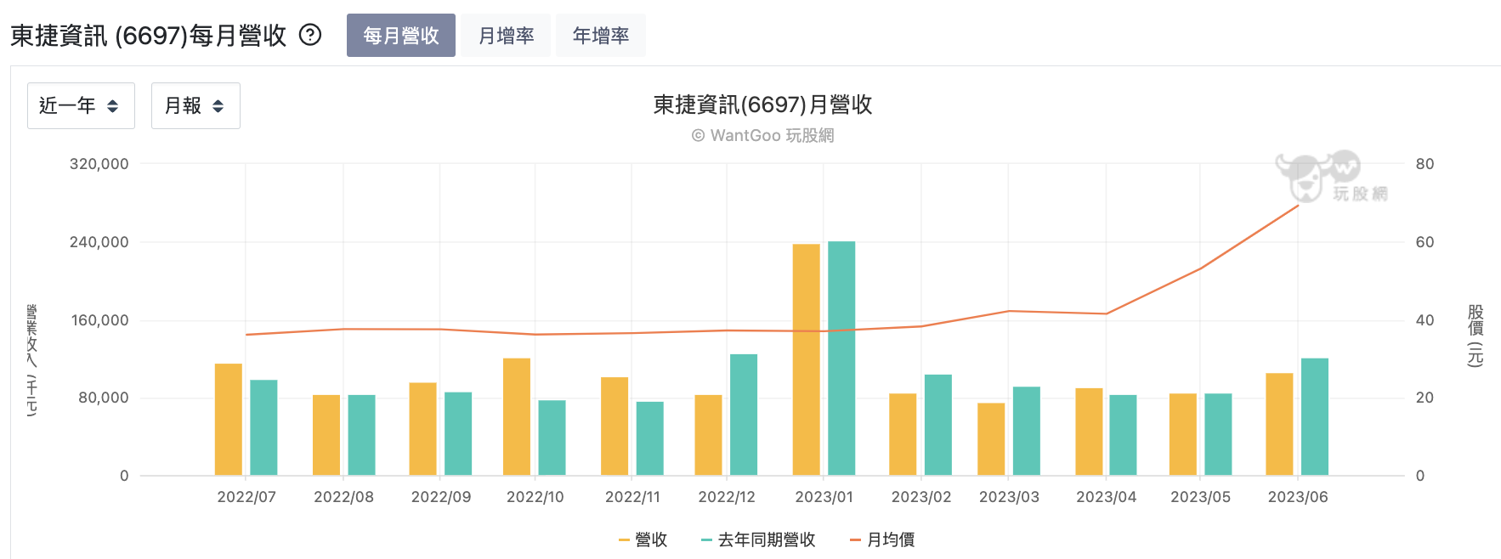Click the 2023/06 x-axis label

(1298, 497)
